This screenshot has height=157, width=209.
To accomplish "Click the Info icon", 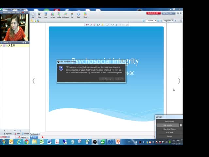I will point(78,15).
